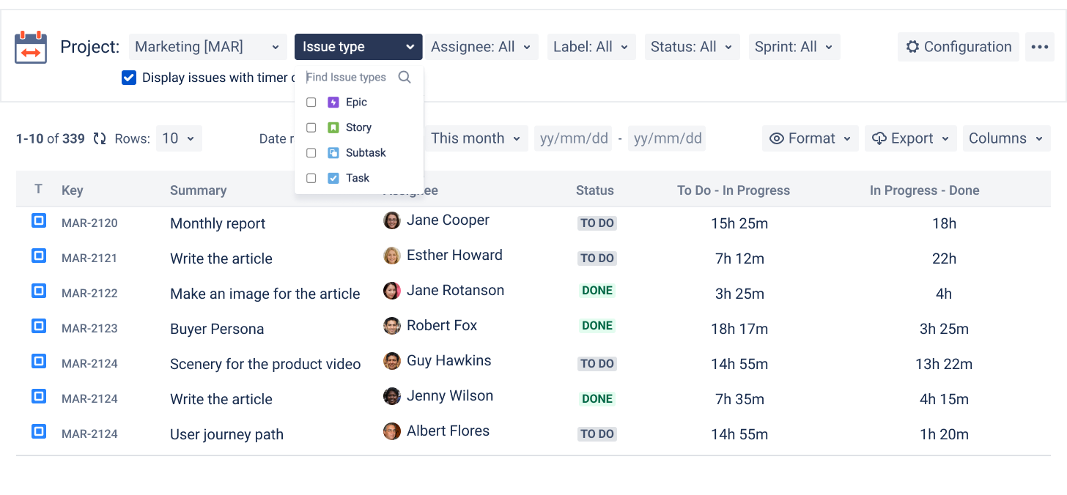Screen dimensions: 1067x495
Task: Click the Configuration button
Action: [958, 46]
